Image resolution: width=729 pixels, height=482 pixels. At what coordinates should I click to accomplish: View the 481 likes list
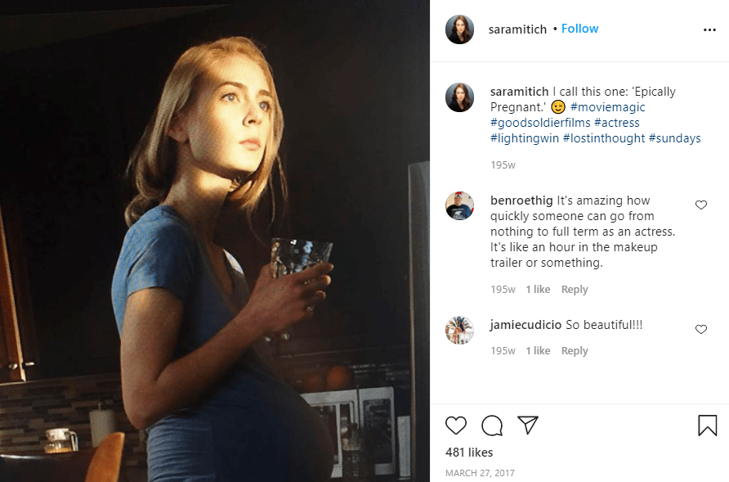[x=467, y=452]
